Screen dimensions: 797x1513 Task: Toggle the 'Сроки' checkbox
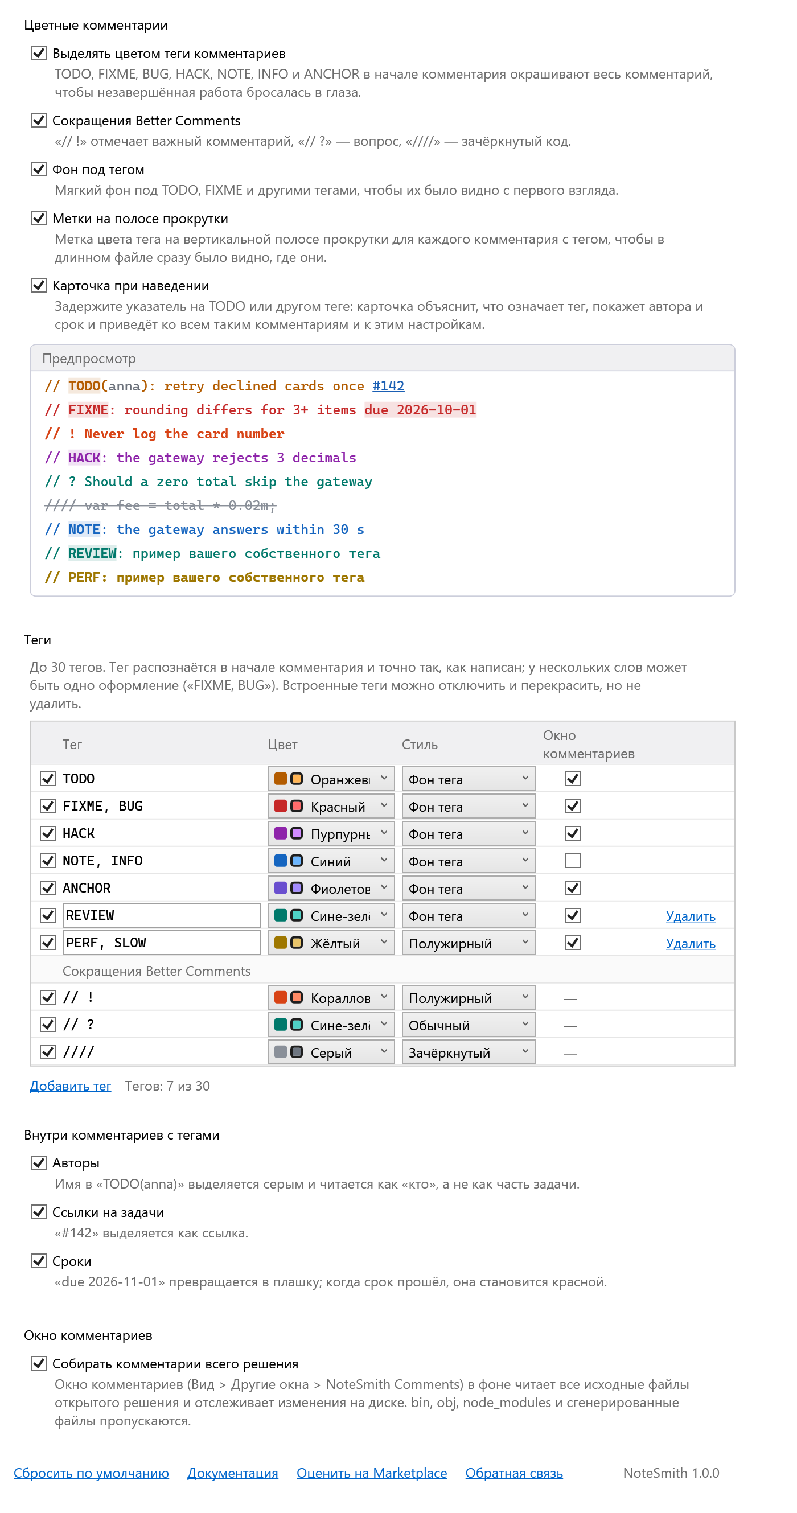39,1261
